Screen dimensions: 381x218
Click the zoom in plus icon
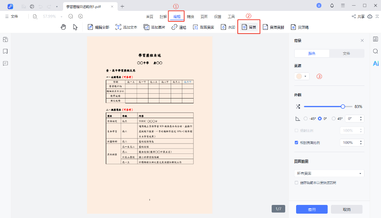(x=81, y=17)
